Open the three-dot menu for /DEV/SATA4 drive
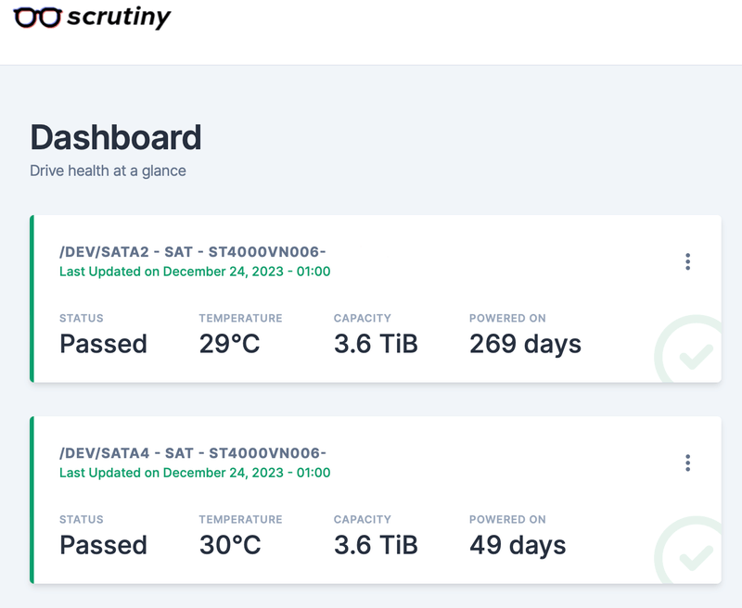This screenshot has width=742, height=608. pos(687,462)
